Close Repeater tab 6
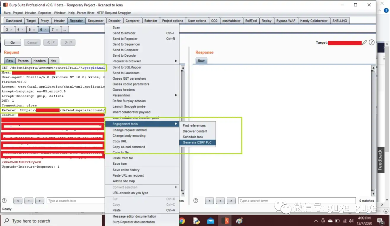 coord(45,30)
